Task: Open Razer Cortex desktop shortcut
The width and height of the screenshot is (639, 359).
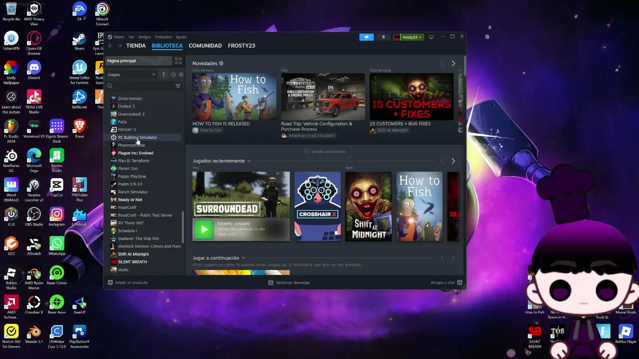Action: 57,276
